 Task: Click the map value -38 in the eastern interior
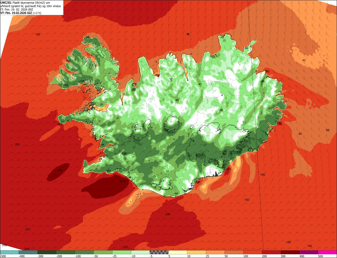(x=221, y=110)
